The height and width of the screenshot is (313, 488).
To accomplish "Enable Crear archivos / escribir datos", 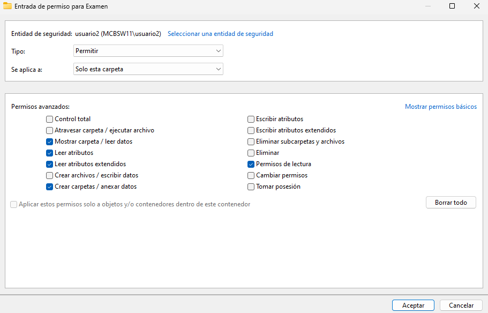I will pos(50,175).
